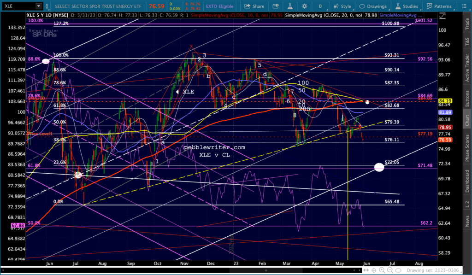
Task: Click the yellow 84.19 price bubble
Action: click(x=445, y=101)
